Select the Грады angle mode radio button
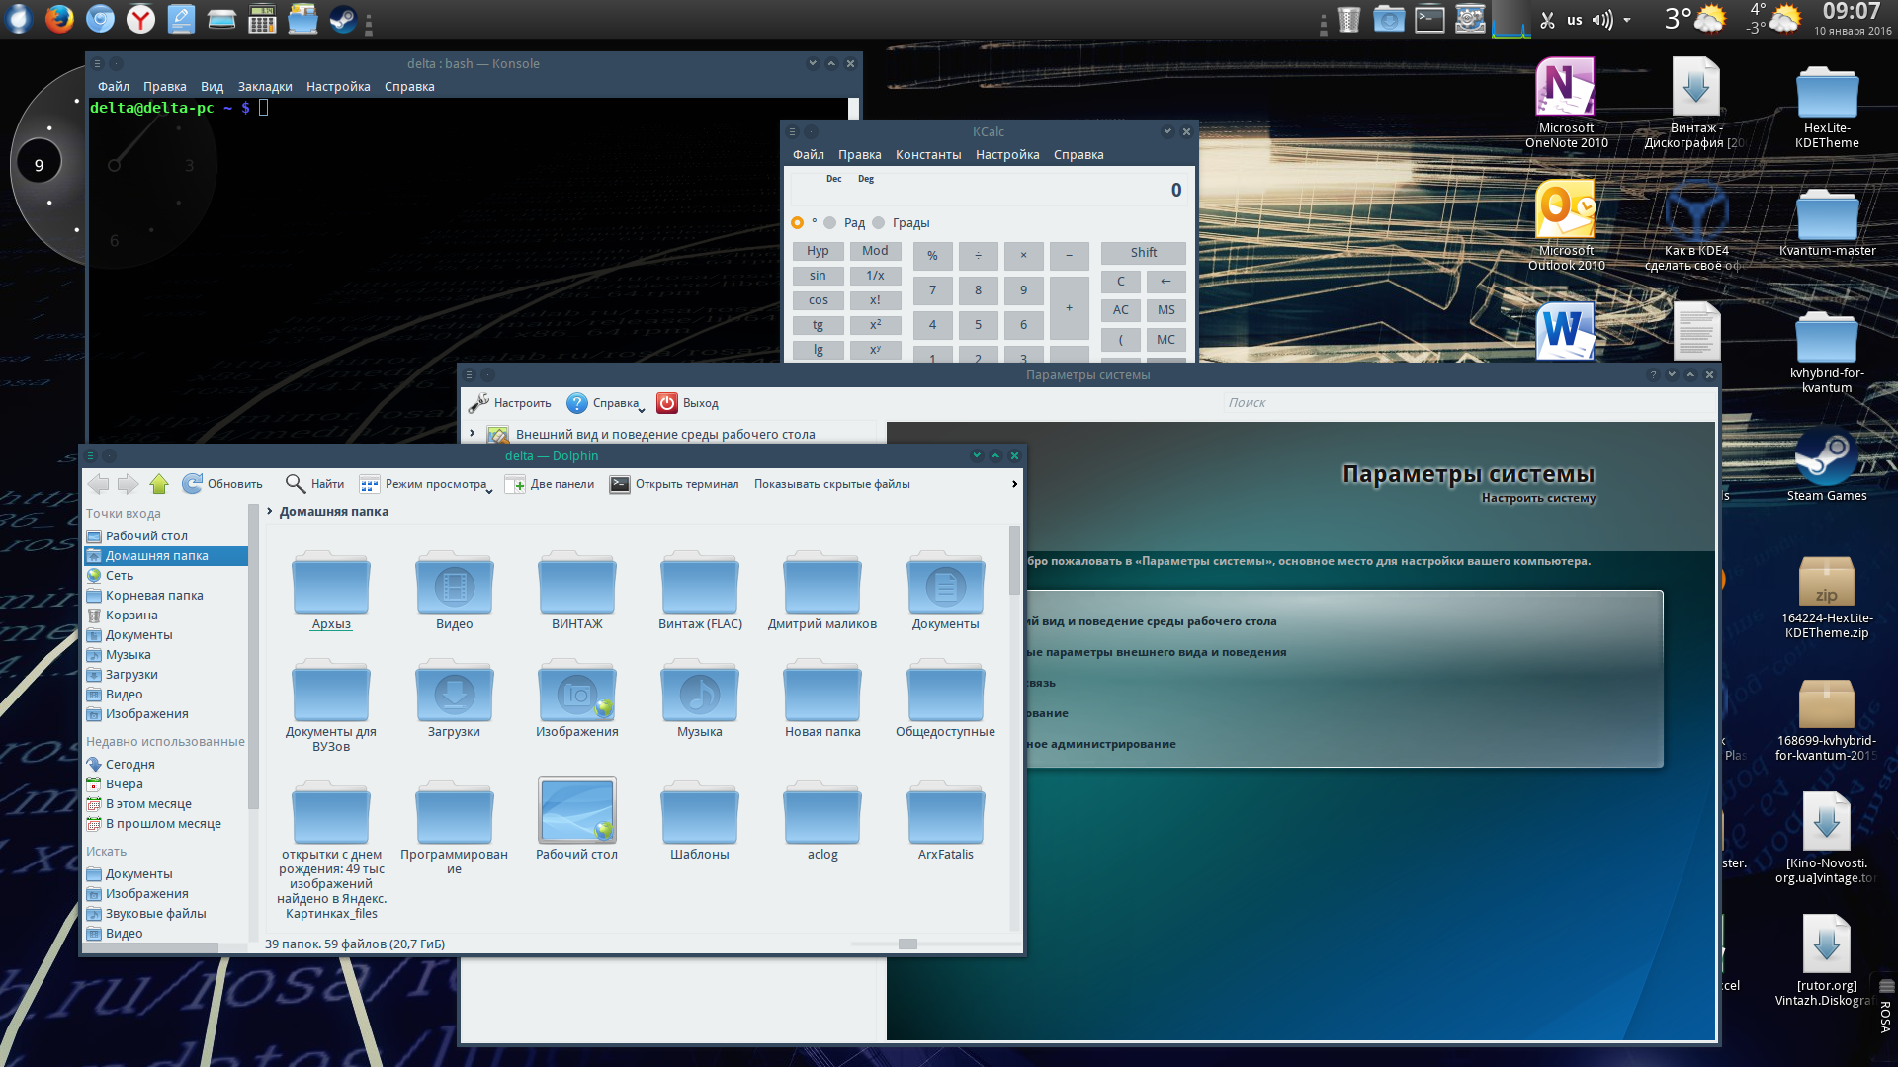Image resolution: width=1898 pixels, height=1067 pixels. click(x=879, y=223)
